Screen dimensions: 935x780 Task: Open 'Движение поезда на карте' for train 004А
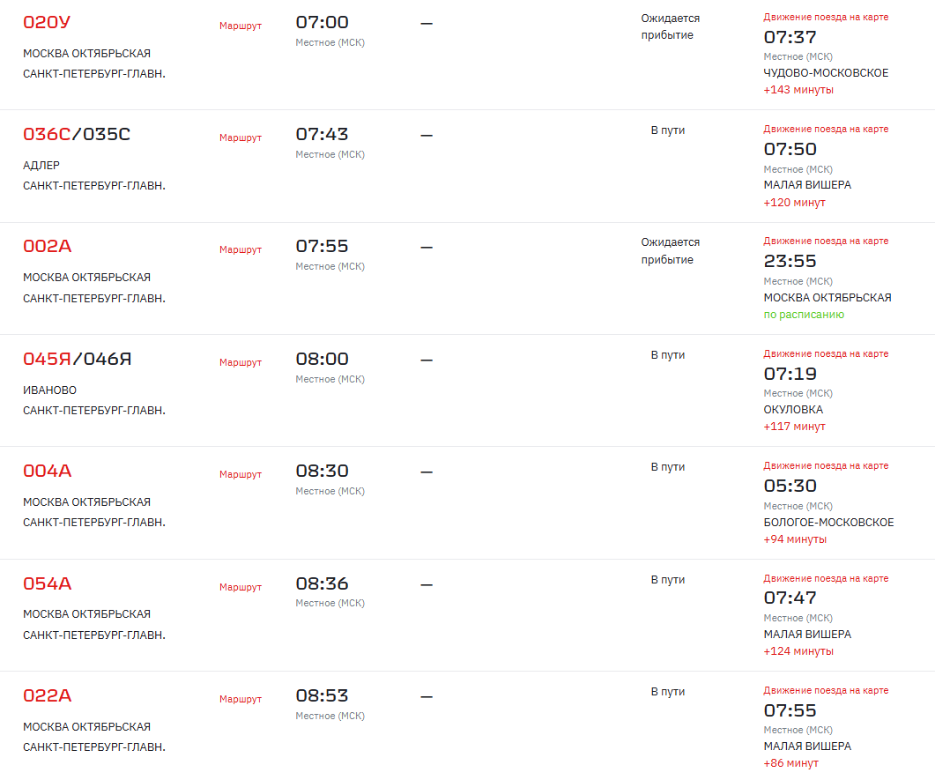point(826,465)
